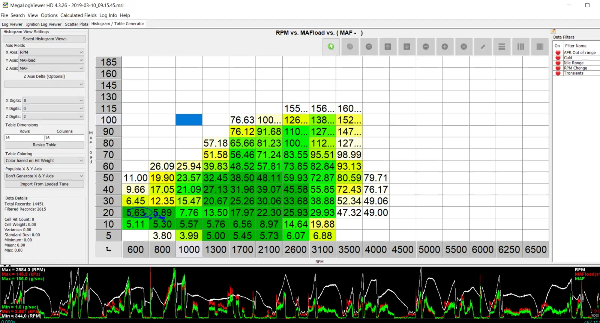The image size is (600, 323).
Task: Open the Log Info menu
Action: click(x=108, y=15)
